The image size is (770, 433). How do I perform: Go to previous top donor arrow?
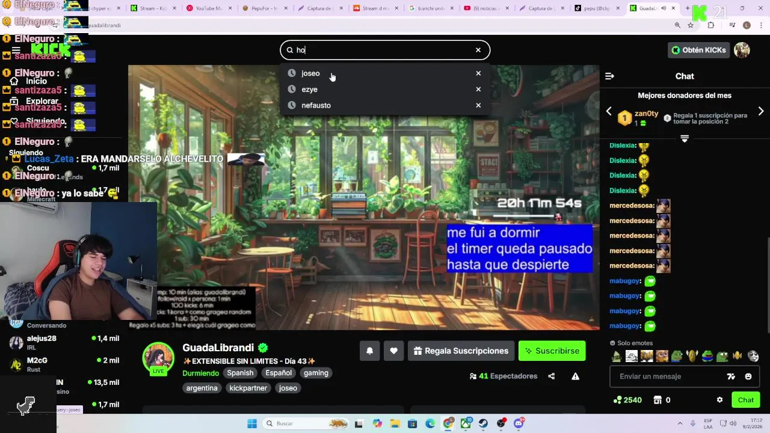coord(609,111)
